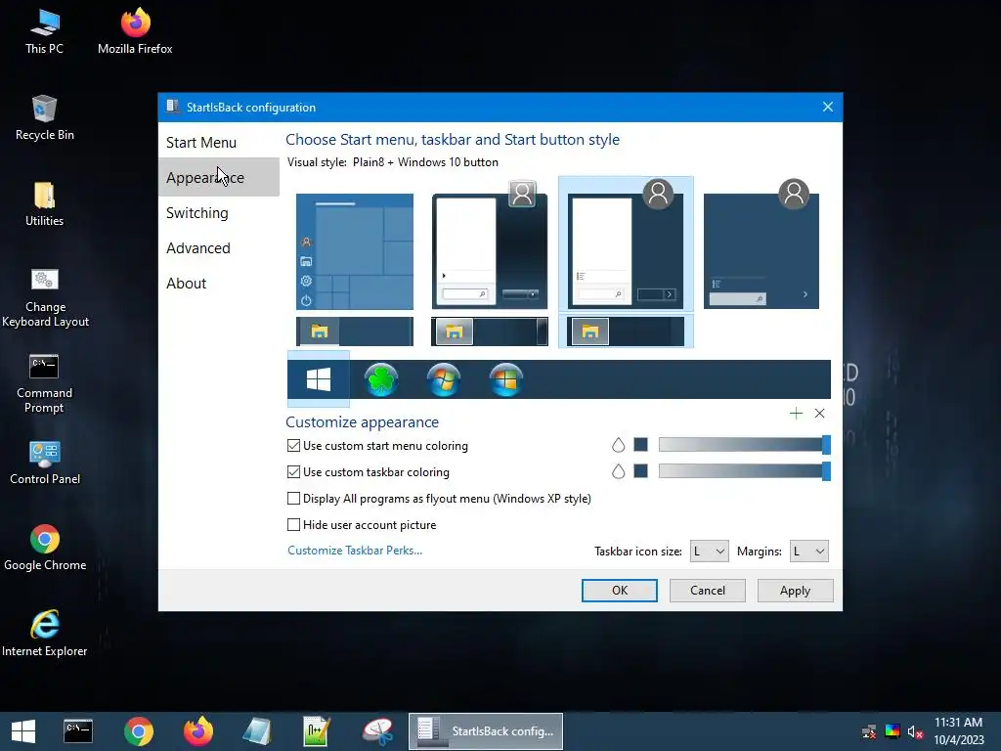Viewport: 1001px width, 751px height.
Task: Open Windows Start button on taskbar
Action: click(x=23, y=731)
